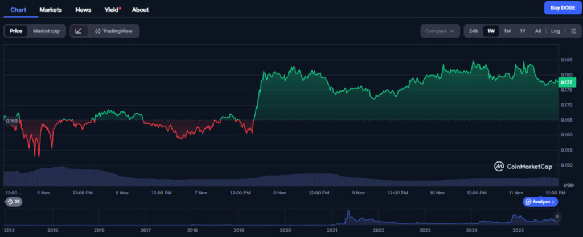Open chart settings sliders icon
Viewport: 583px width, 237px height.
tap(573, 31)
